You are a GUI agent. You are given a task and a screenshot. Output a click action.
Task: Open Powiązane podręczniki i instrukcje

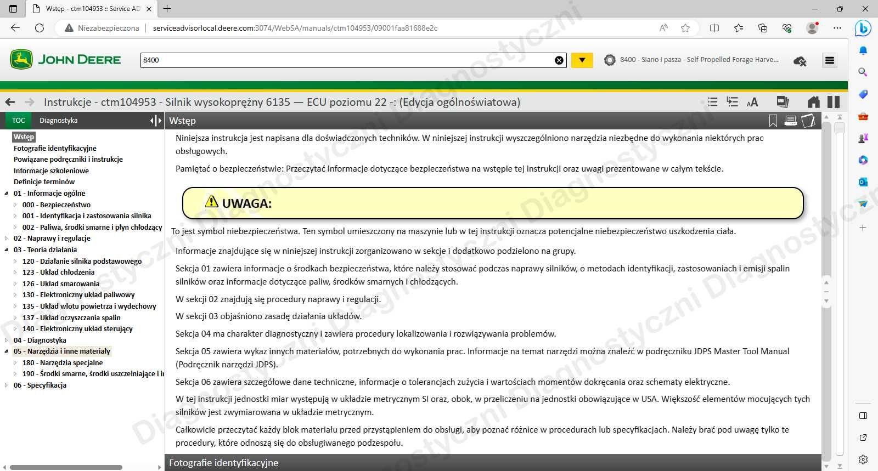click(68, 160)
